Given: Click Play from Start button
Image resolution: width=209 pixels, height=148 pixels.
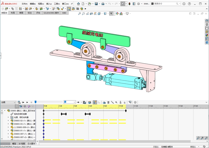Looking at the screenshot, I should click(x=23, y=102).
